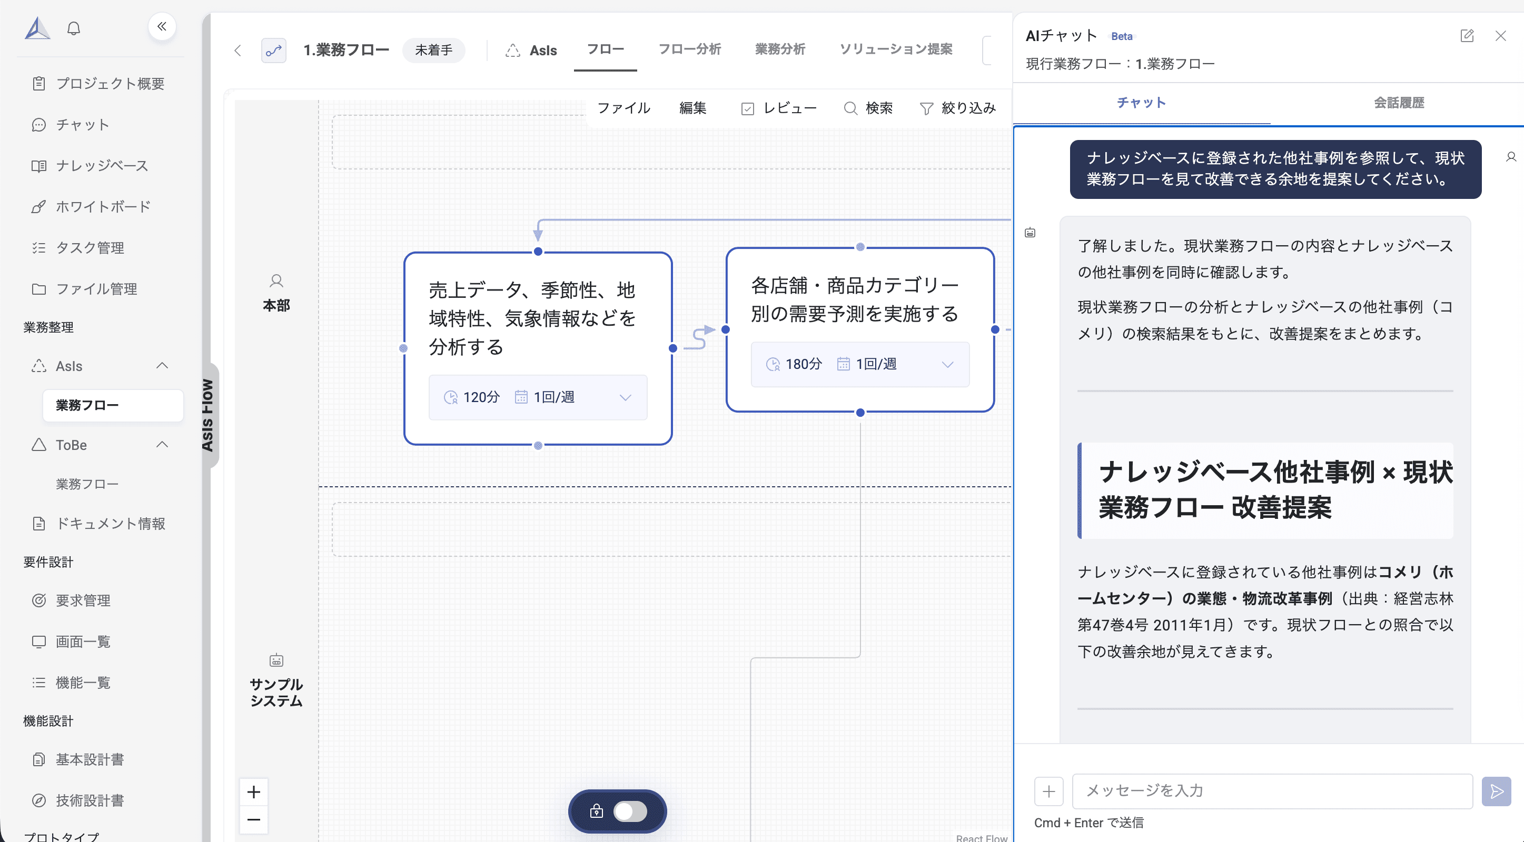Collapse the sidebar with double-chevron button

[x=162, y=27]
